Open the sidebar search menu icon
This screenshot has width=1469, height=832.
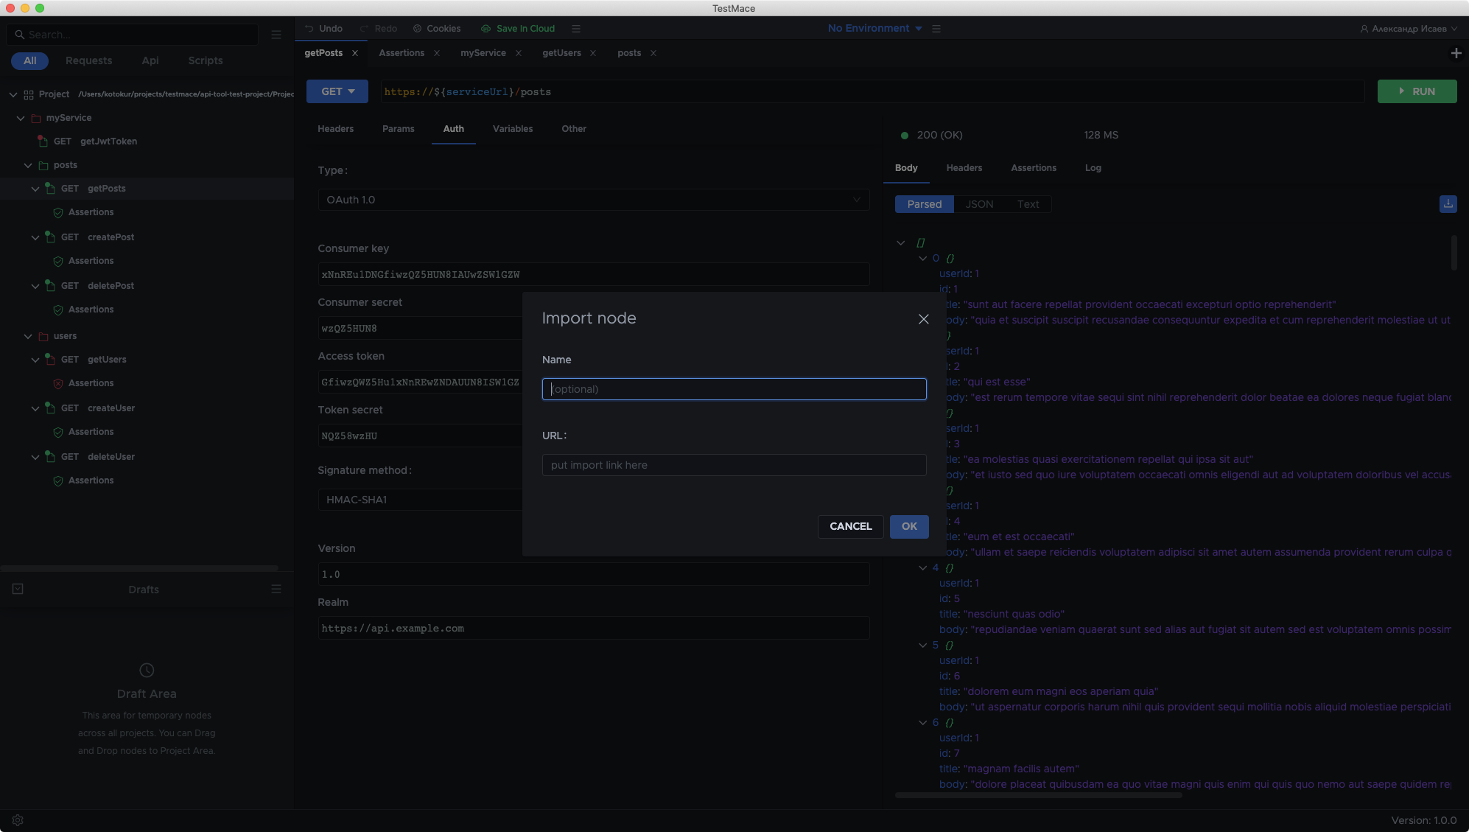276,35
